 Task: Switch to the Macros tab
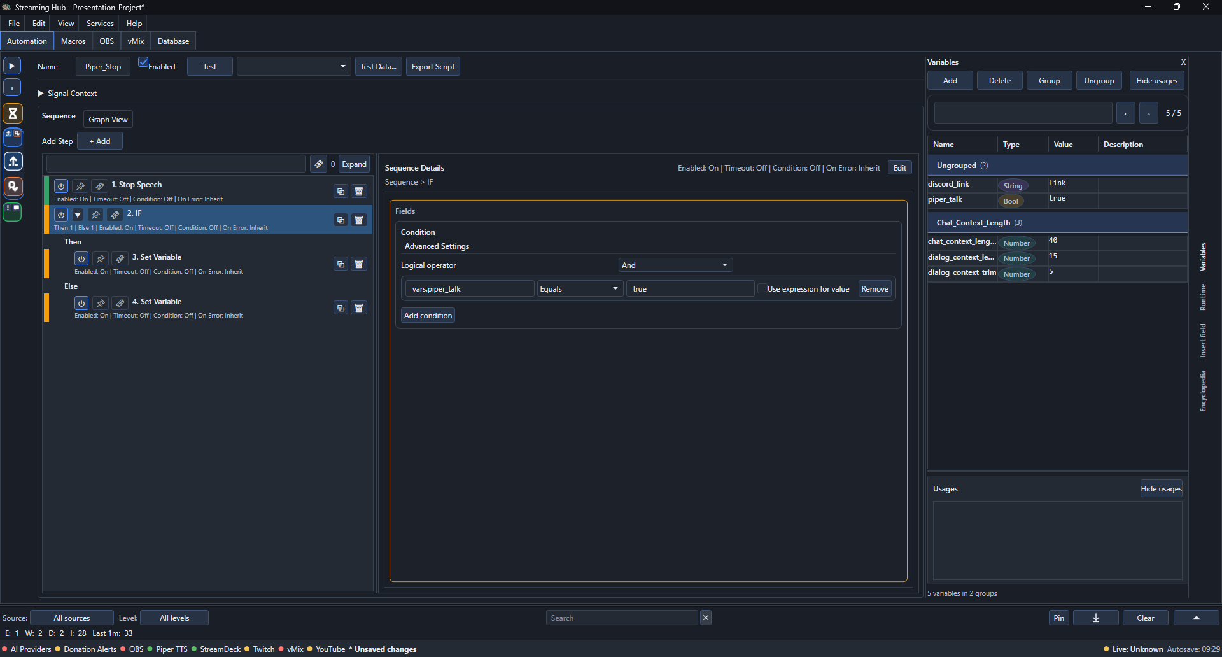(x=73, y=41)
